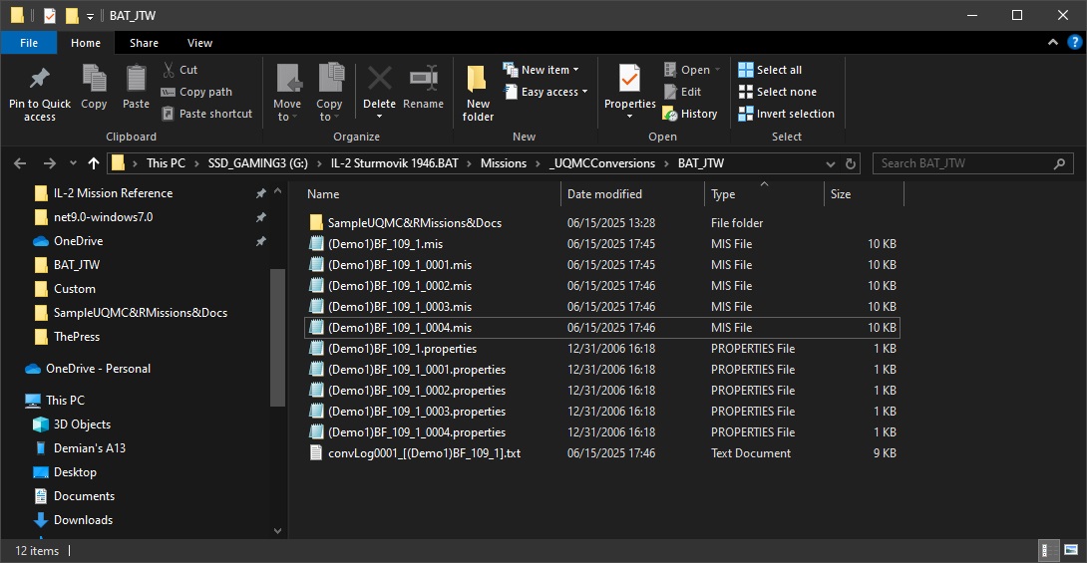Create a New folder
The width and height of the screenshot is (1087, 563).
coord(478,93)
